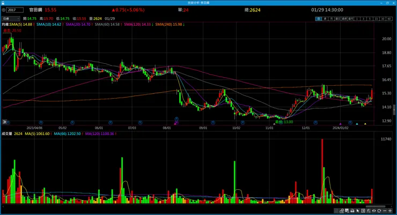Select the adjusted monthly (還月) period

(x=351, y=19)
